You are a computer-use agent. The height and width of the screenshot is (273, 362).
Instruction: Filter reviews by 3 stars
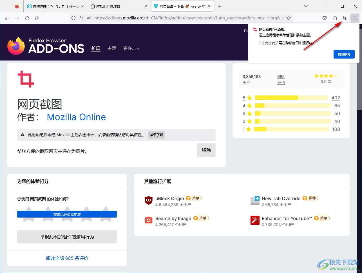pyautogui.click(x=247, y=113)
